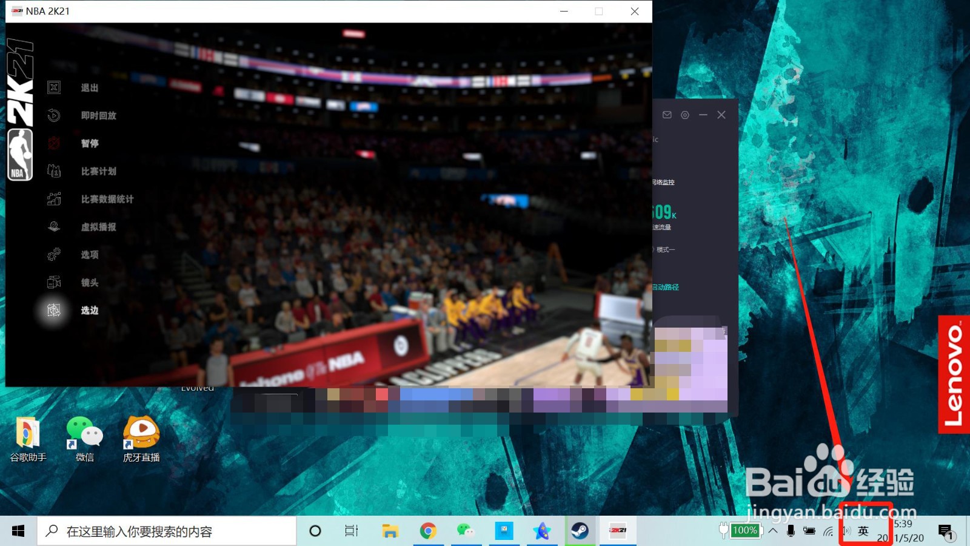This screenshot has height=546, width=970.
Task: Click the power battery tray icon
Action: pos(809,531)
